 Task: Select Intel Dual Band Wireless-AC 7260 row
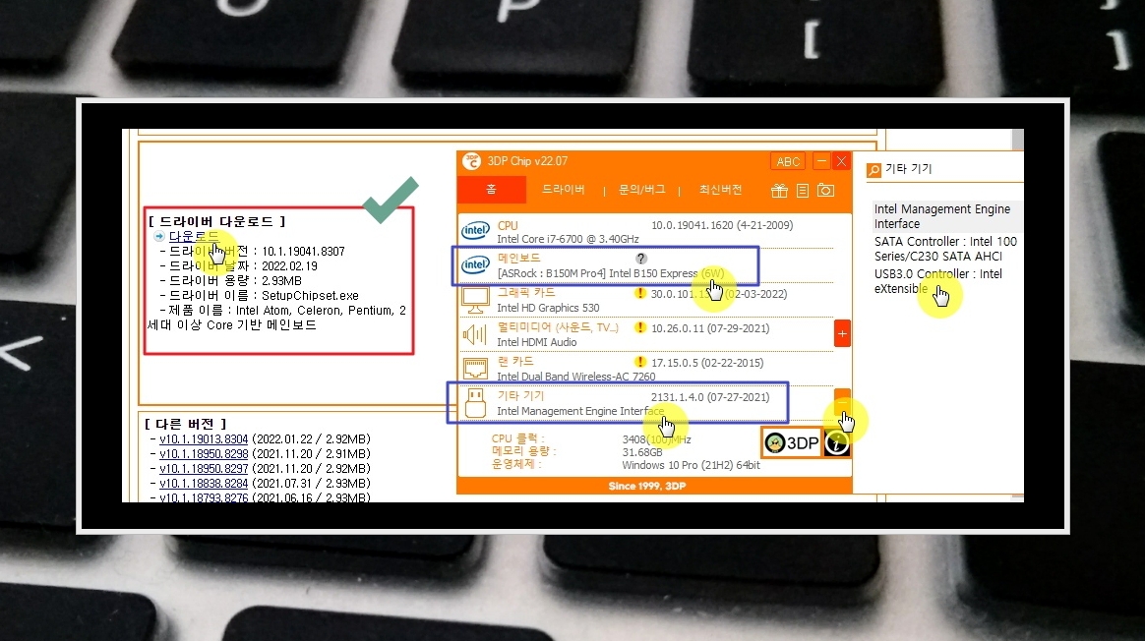click(645, 369)
